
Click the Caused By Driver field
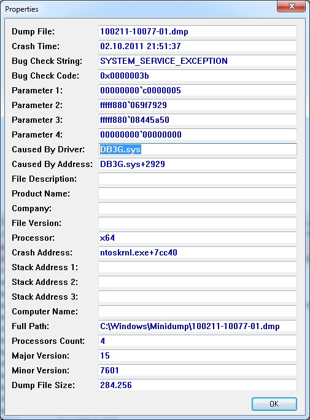[x=198, y=149]
